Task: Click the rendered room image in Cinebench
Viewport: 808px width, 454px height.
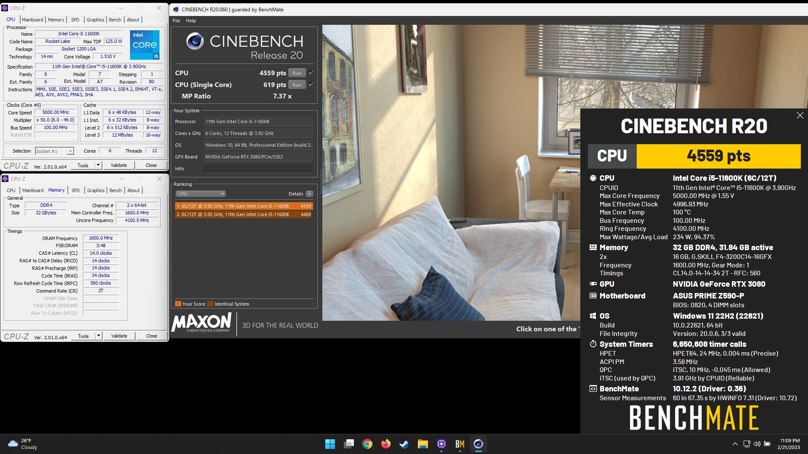Action: coord(451,172)
